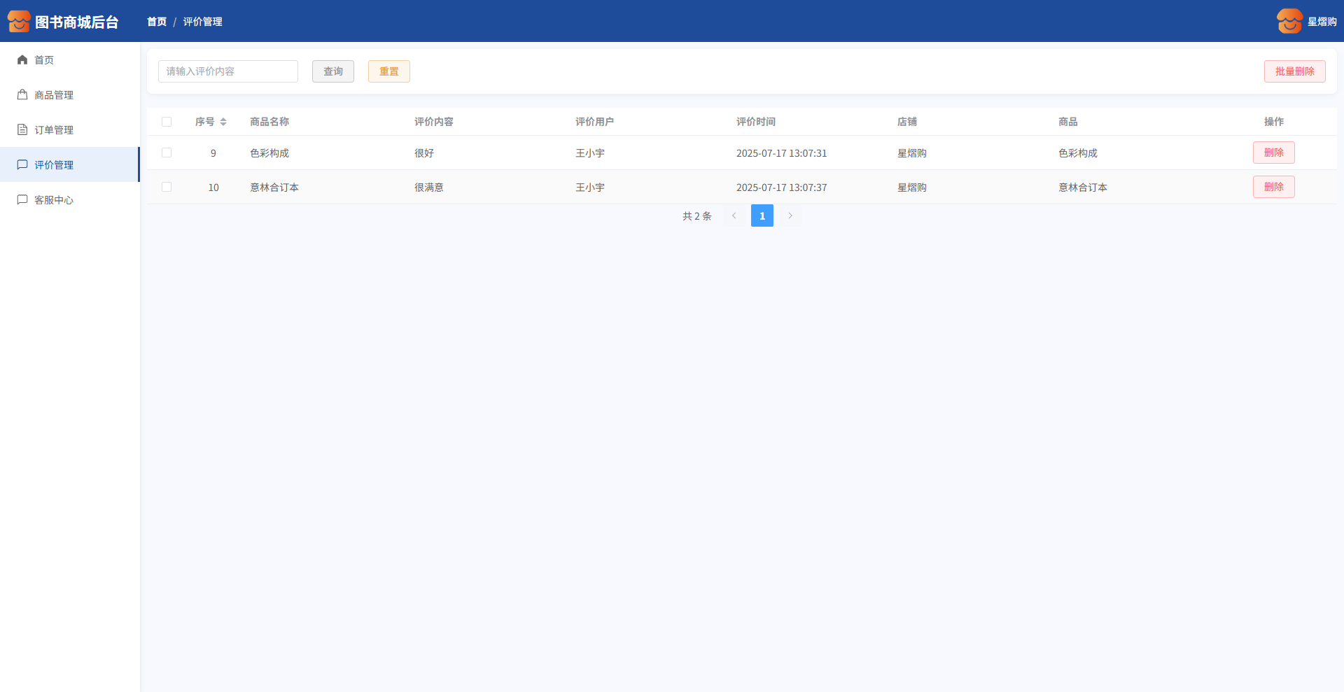
Task: Select page 1 in pagination
Action: (762, 216)
